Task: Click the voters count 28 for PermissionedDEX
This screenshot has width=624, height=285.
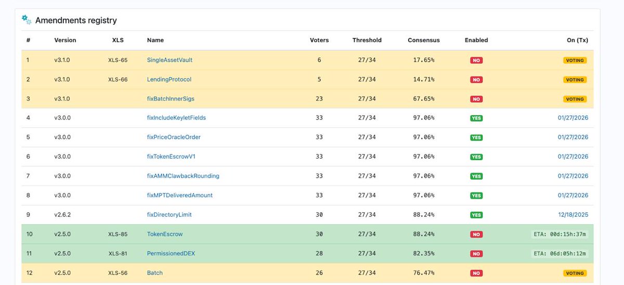Action: [x=319, y=253]
